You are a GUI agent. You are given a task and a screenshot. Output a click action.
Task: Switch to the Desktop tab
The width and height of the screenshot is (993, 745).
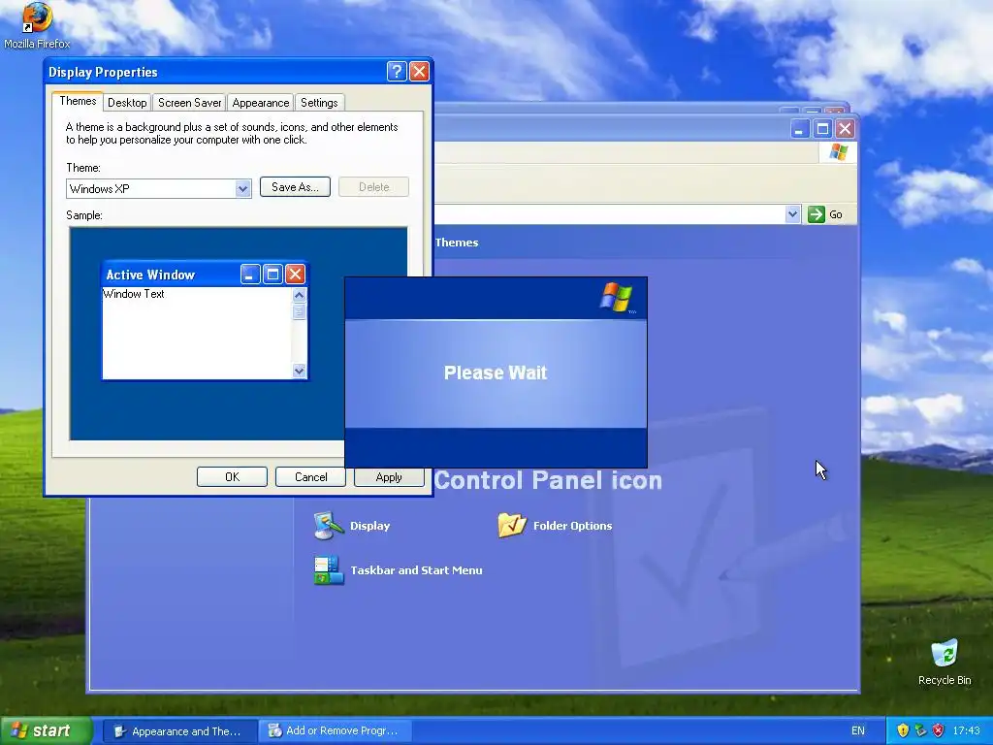(127, 103)
